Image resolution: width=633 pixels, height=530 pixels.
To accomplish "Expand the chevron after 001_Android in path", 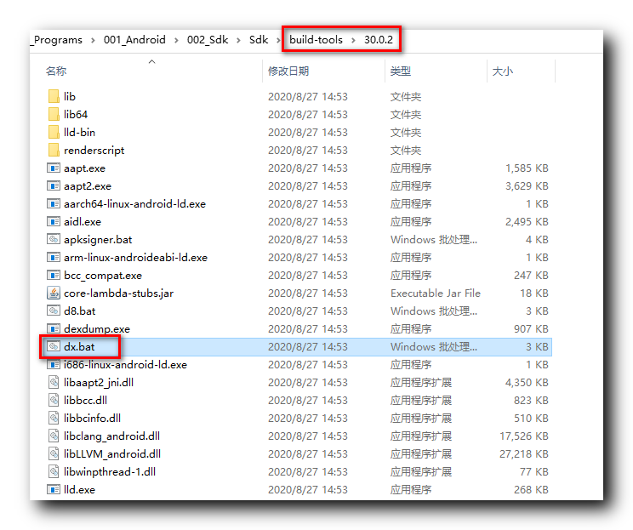I will pos(176,40).
